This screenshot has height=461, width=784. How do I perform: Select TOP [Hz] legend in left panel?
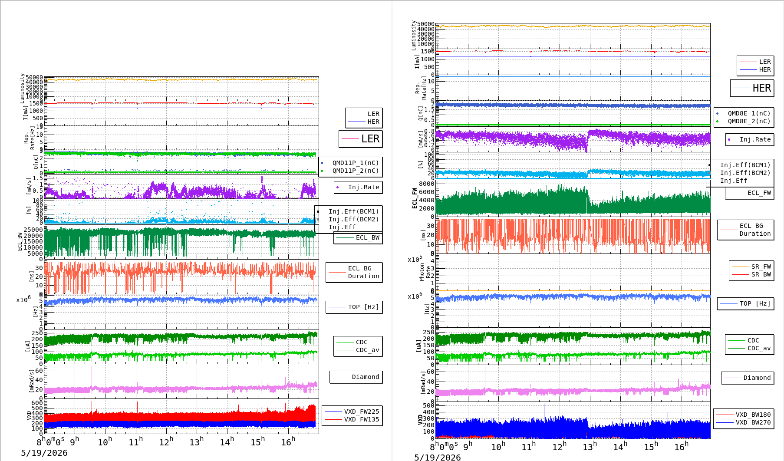pyautogui.click(x=354, y=307)
